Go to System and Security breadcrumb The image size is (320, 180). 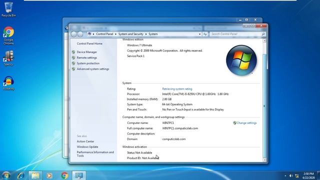coord(131,34)
